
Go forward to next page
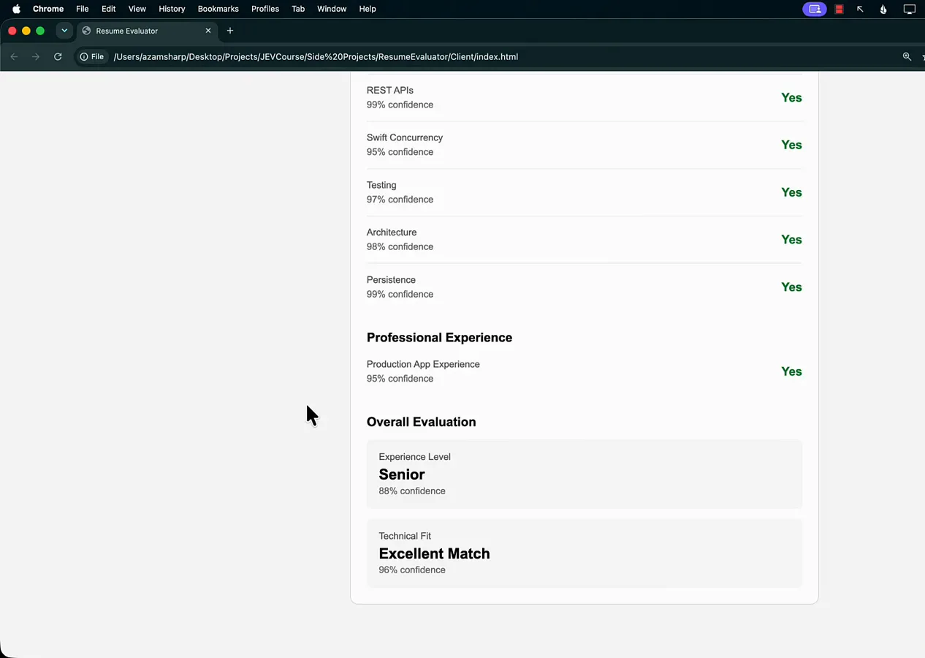tap(35, 56)
